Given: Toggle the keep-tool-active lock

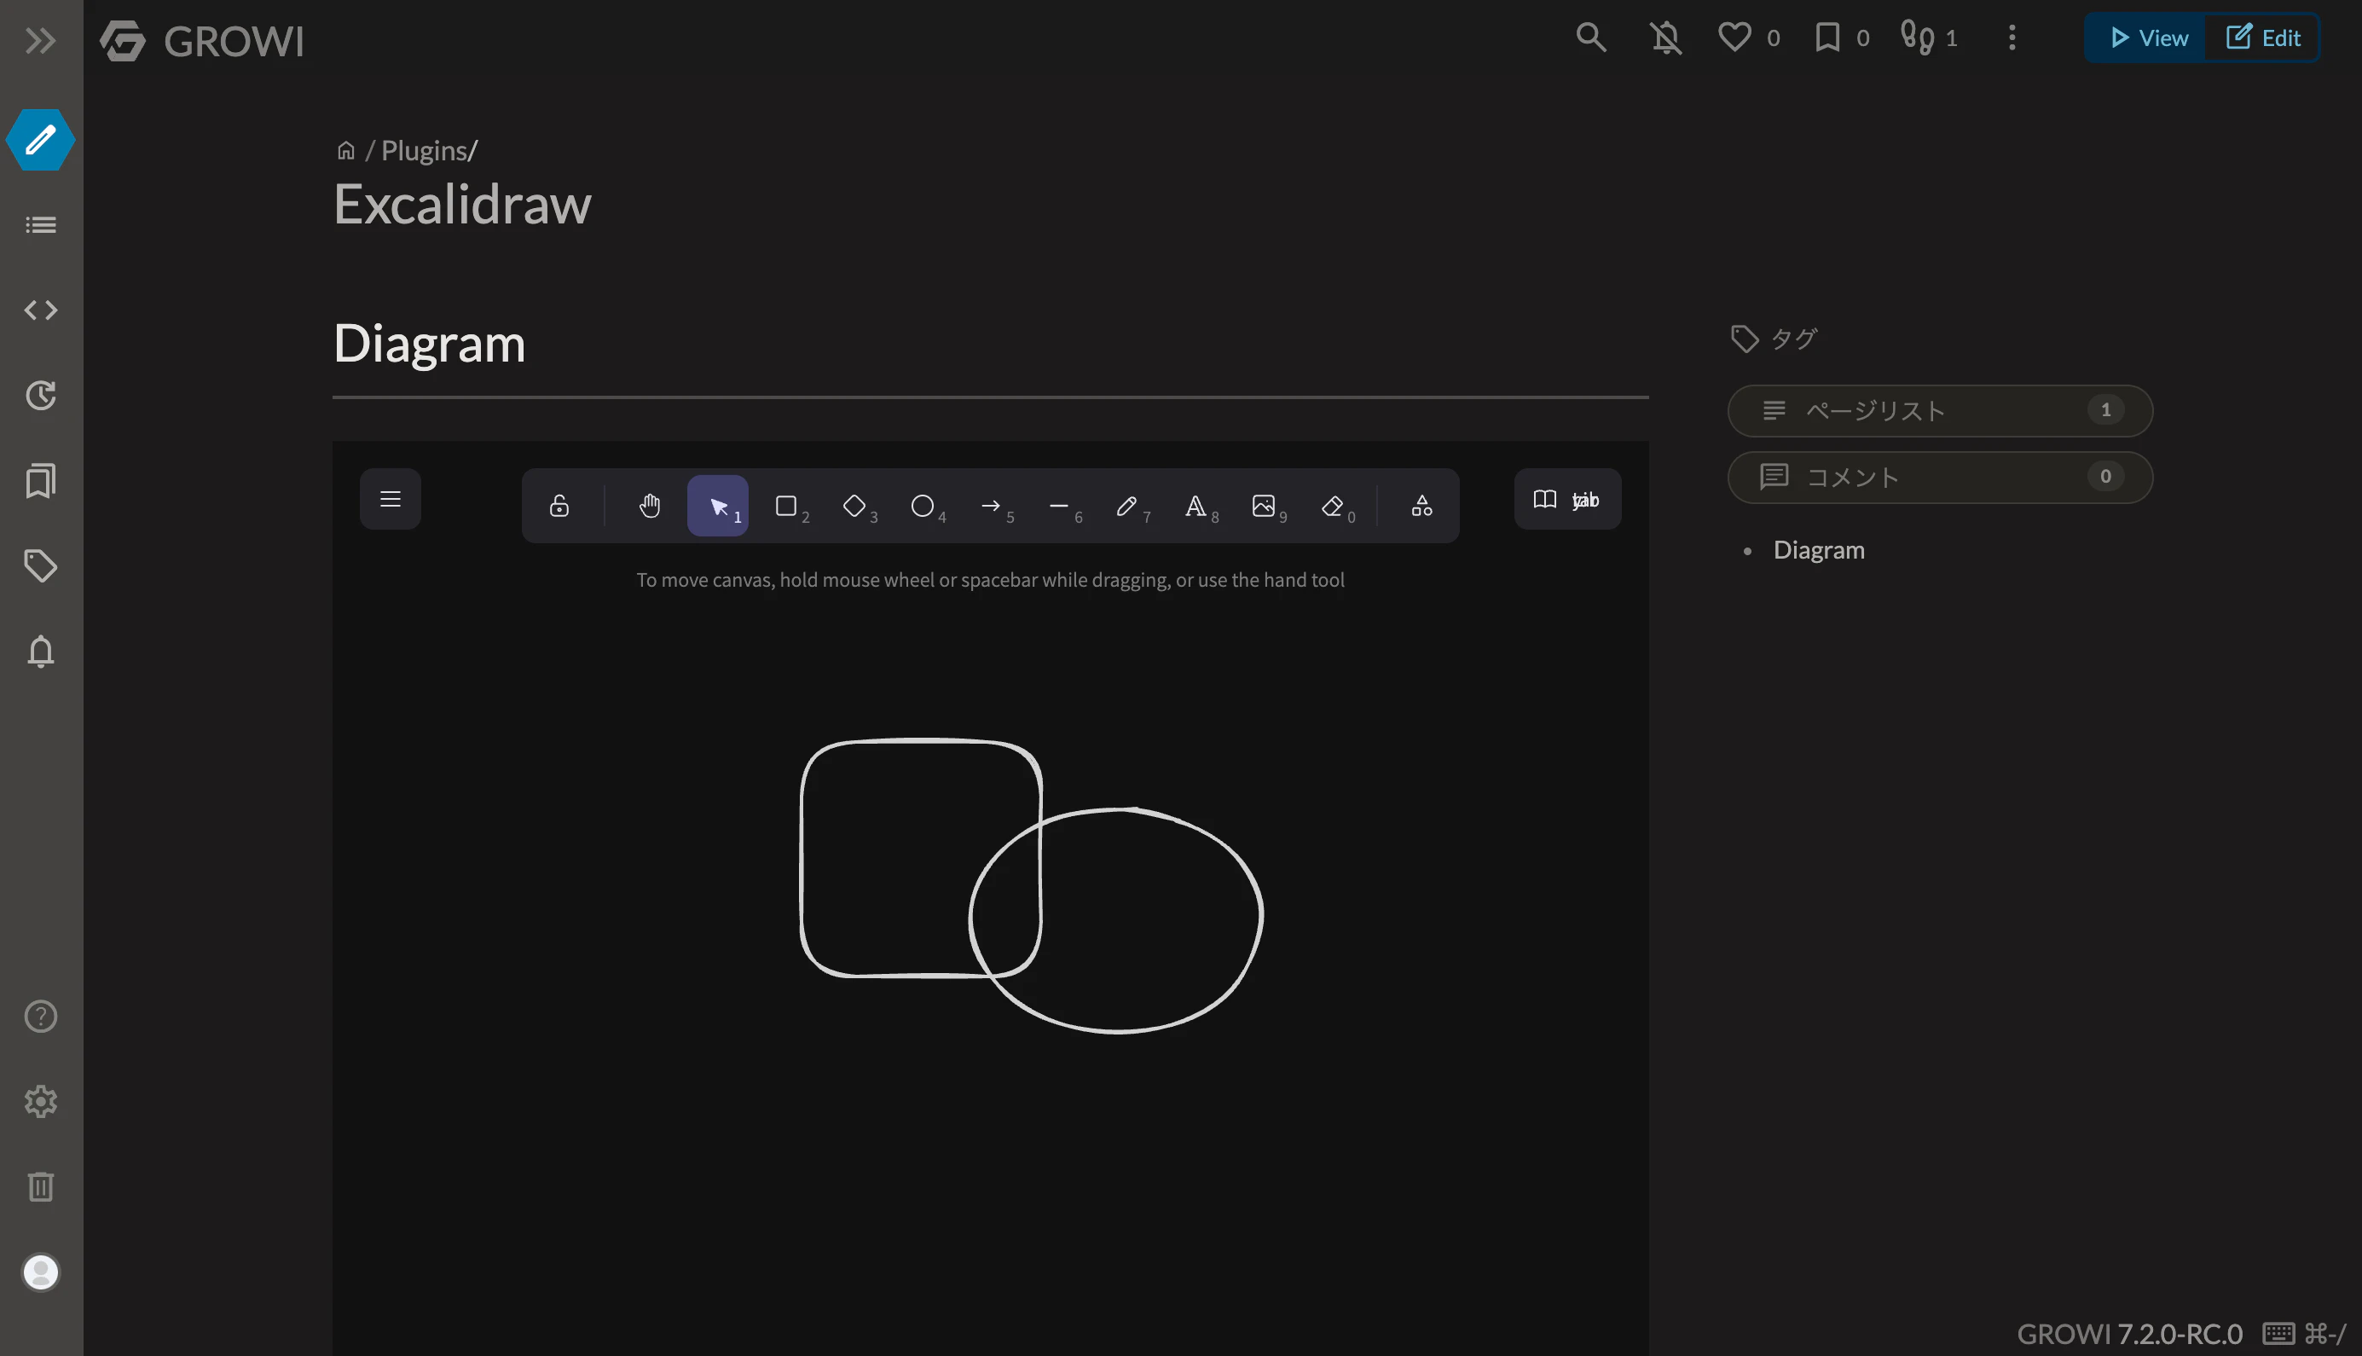Looking at the screenshot, I should coord(559,506).
